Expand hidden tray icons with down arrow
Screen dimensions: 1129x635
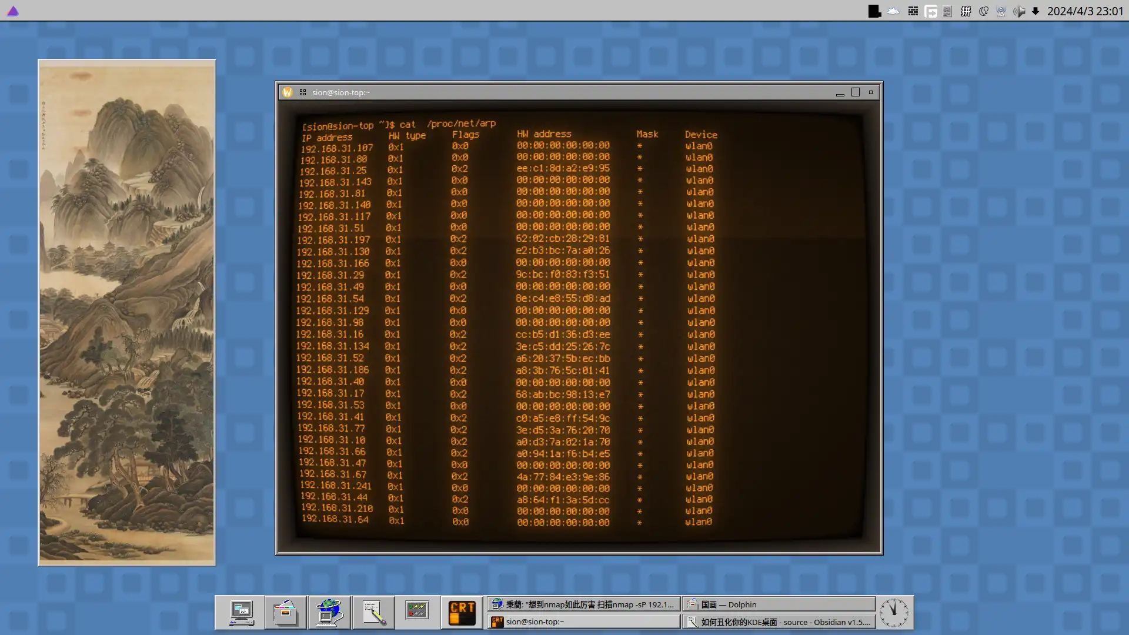tap(1036, 11)
